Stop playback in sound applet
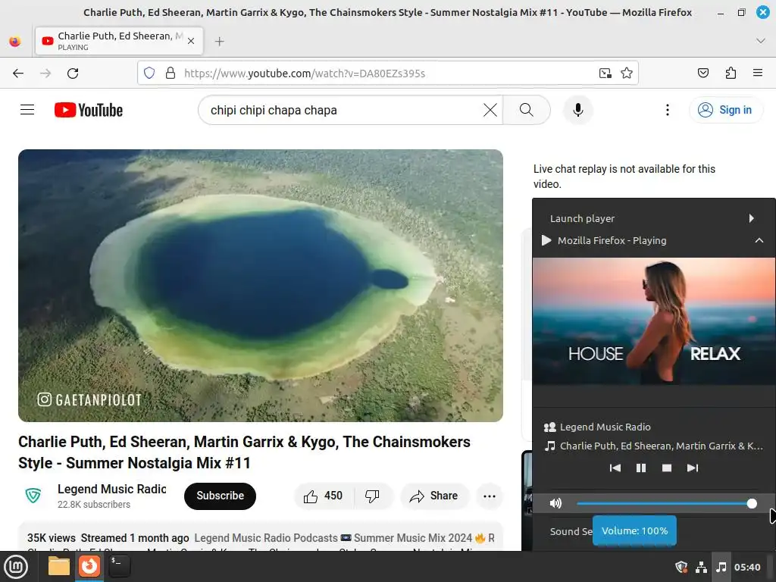Viewport: 776px width, 582px height. click(667, 468)
